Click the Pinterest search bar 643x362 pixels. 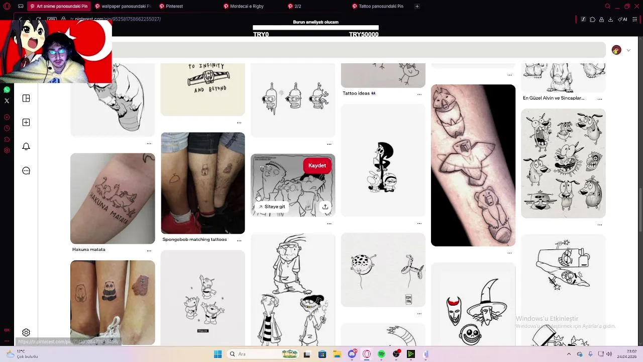coord(359,50)
